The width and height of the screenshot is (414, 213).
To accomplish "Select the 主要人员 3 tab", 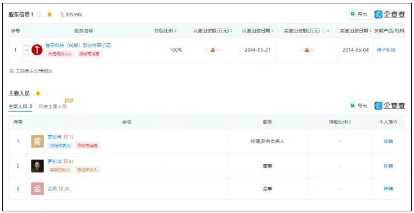I will click(20, 106).
